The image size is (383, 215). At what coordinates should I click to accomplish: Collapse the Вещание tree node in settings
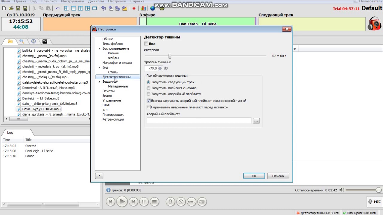(100, 82)
